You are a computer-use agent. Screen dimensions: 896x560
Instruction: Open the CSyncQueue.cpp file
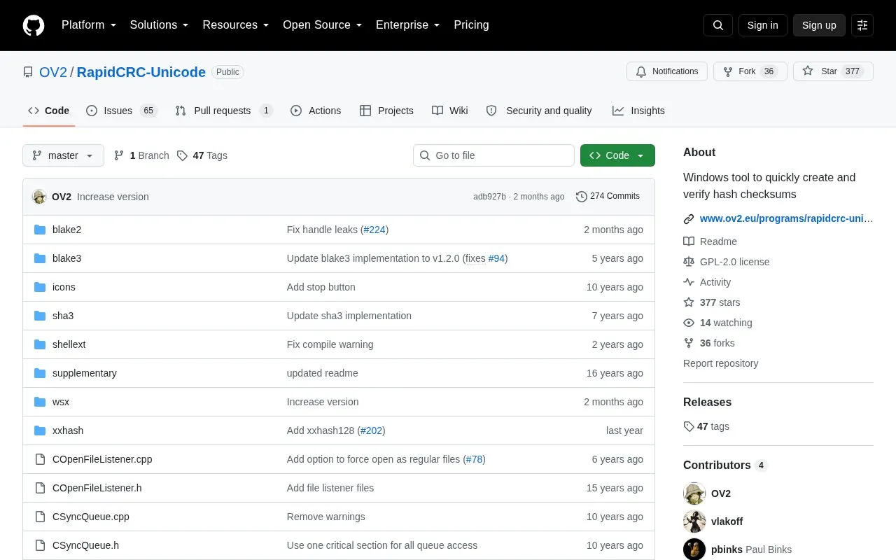coord(91,517)
